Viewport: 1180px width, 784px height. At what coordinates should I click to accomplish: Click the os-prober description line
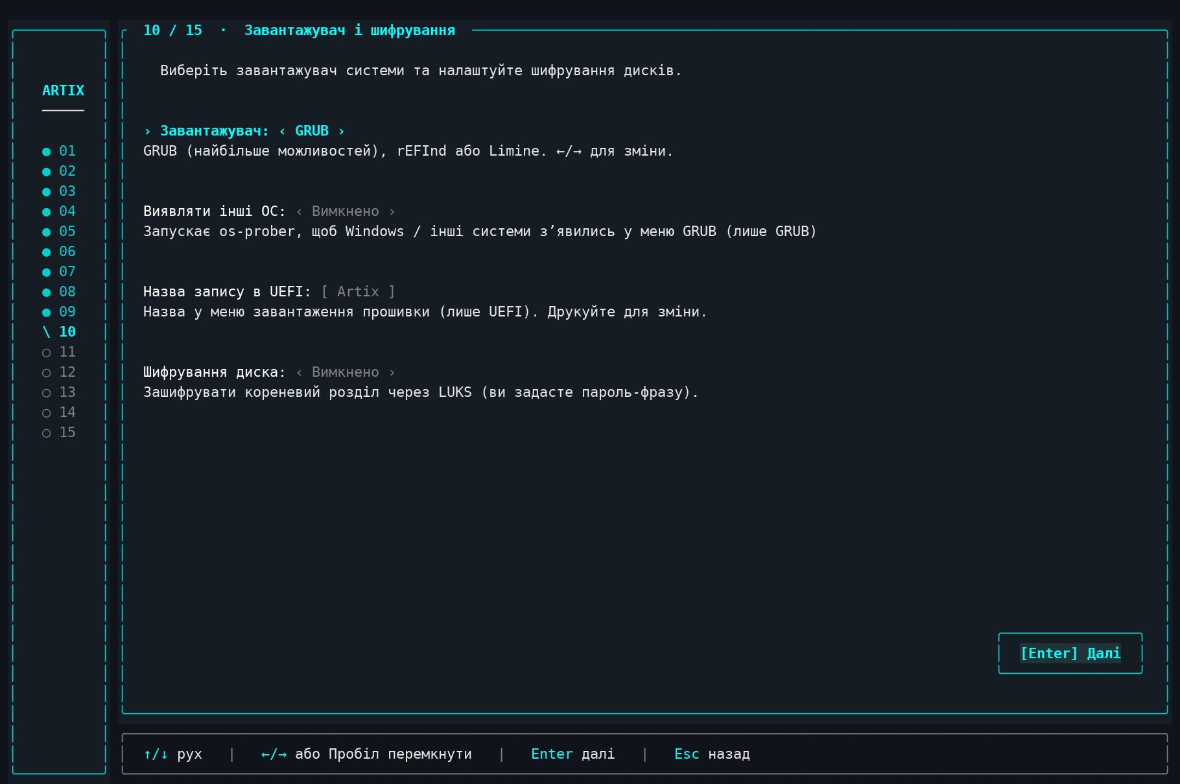(x=480, y=232)
